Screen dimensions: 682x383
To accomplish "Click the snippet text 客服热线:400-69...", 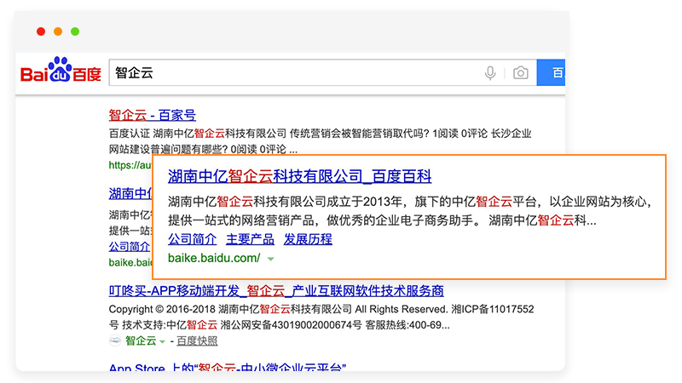I will (407, 325).
